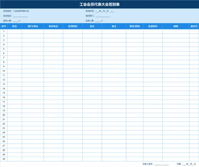Viewport: 199px width, 167px height.
Task: Select row number 29
Action: (4, 155)
